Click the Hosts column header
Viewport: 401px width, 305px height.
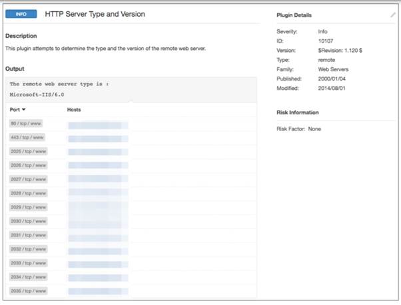point(74,109)
